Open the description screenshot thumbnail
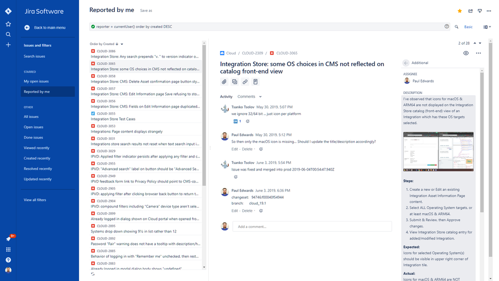The height and width of the screenshot is (281, 499). pyautogui.click(x=438, y=151)
